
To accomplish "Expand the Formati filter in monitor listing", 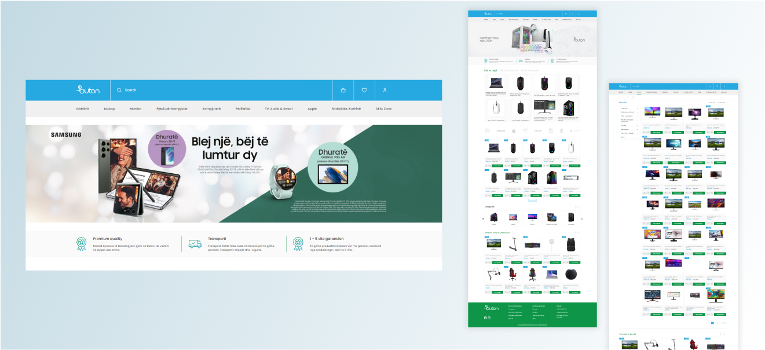I will tap(628, 125).
